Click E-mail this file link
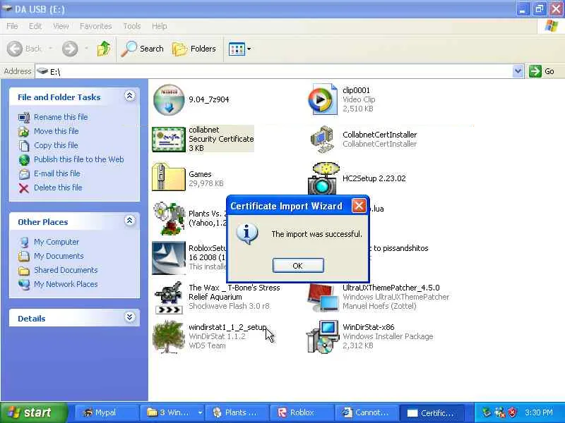This screenshot has height=423, width=565. click(x=57, y=173)
